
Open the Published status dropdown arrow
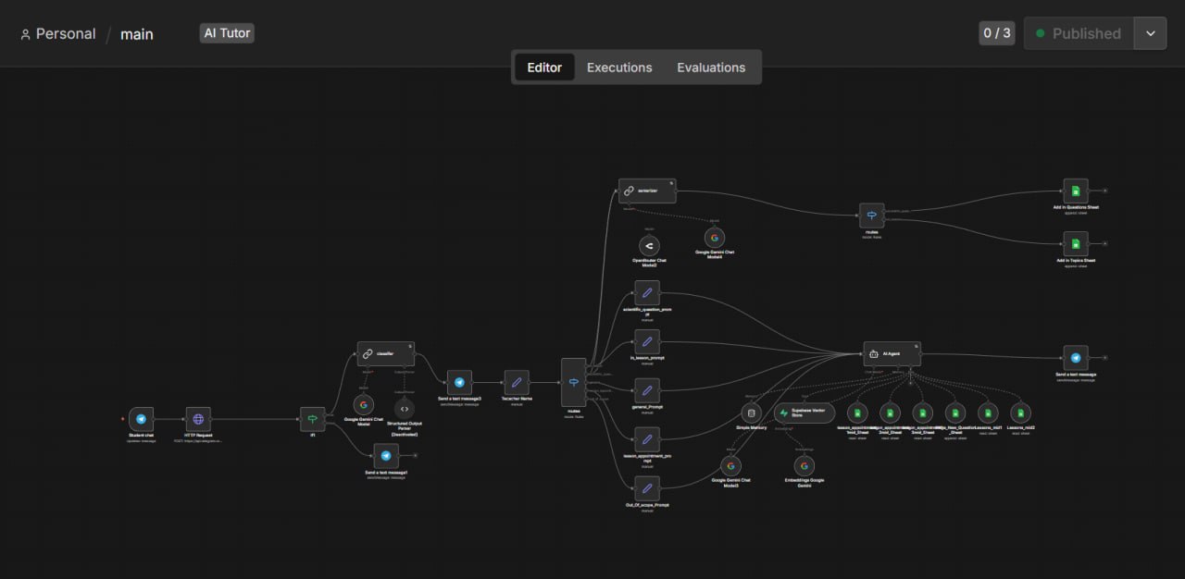[x=1151, y=33]
